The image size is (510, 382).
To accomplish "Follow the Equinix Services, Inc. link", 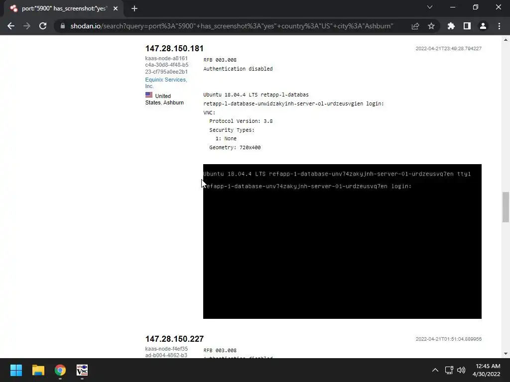I will point(166,83).
